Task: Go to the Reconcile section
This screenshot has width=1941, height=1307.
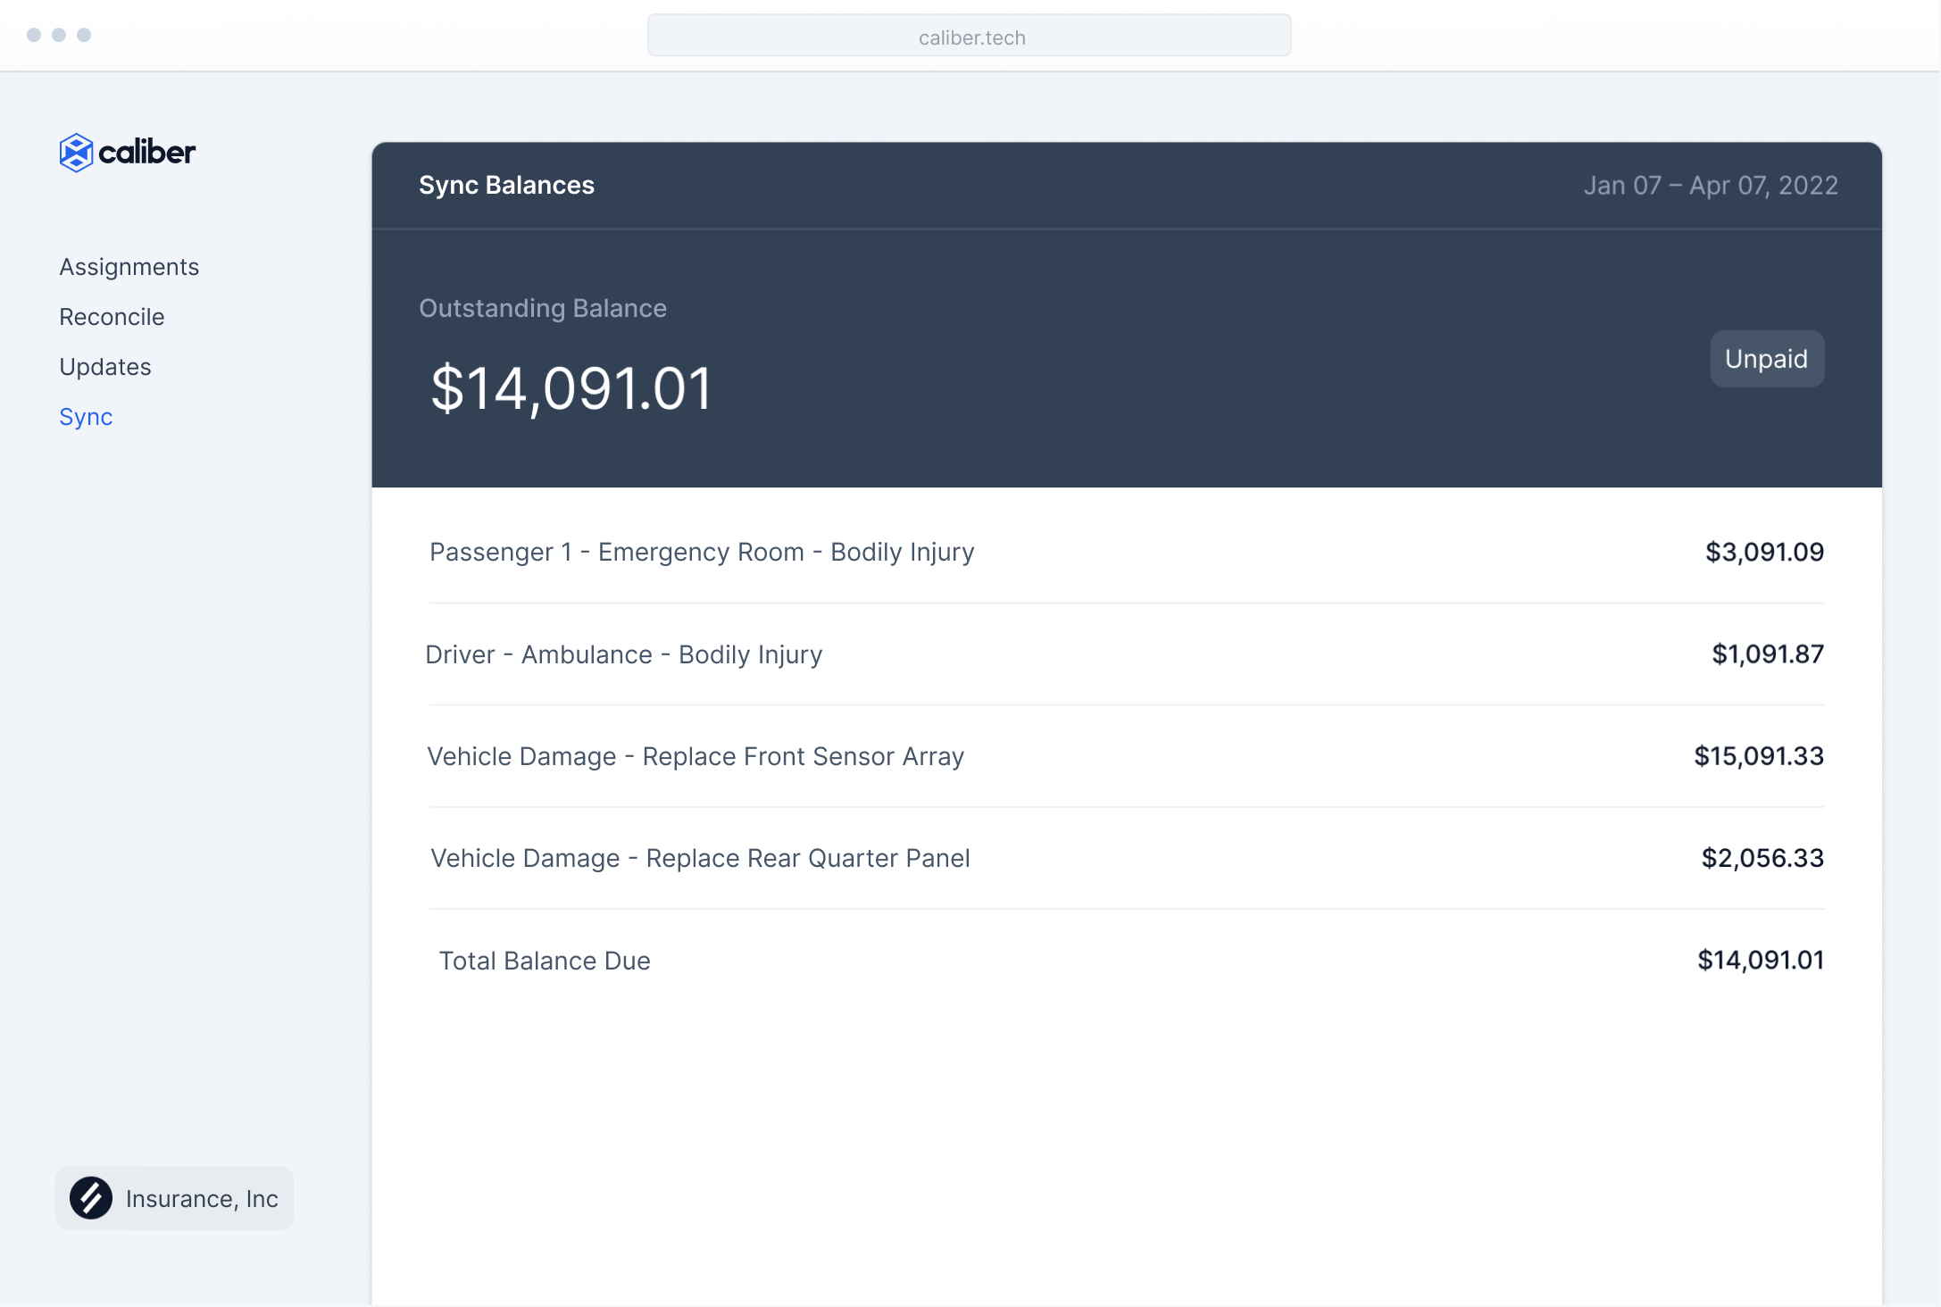Action: click(112, 317)
